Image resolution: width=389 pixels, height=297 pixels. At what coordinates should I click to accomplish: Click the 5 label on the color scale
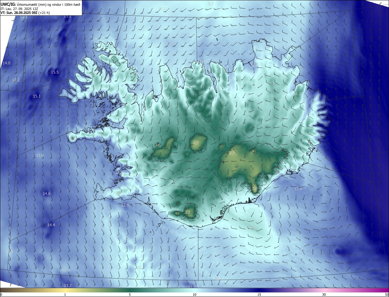(x=130, y=295)
